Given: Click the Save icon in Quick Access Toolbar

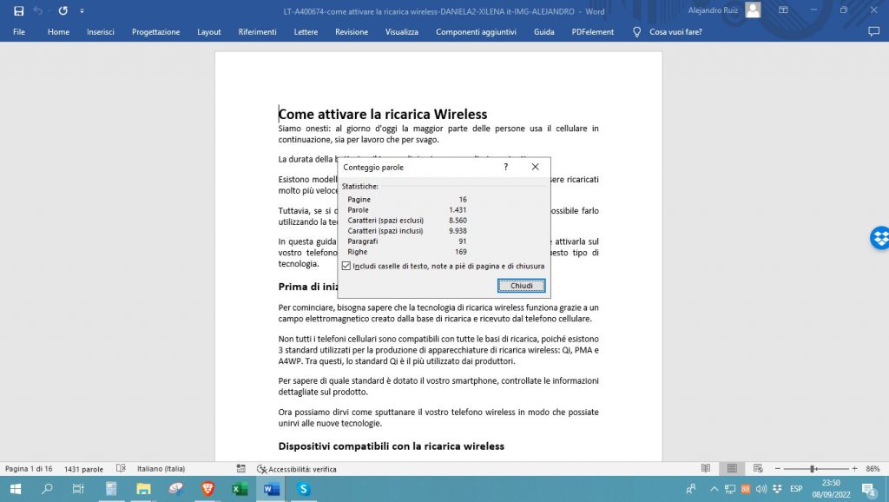Looking at the screenshot, I should [19, 10].
